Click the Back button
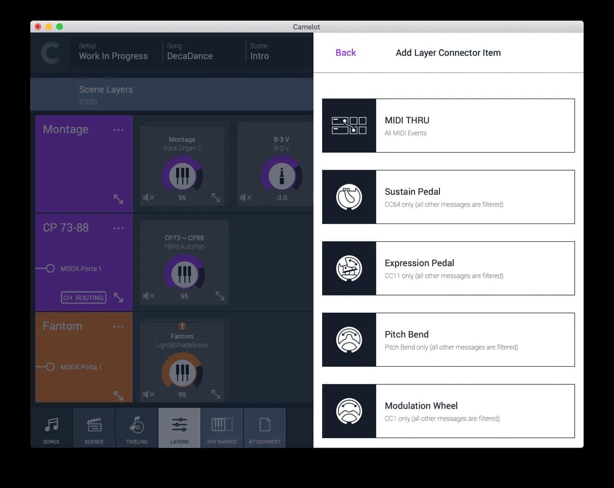Viewport: 614px width, 488px height. coord(345,52)
